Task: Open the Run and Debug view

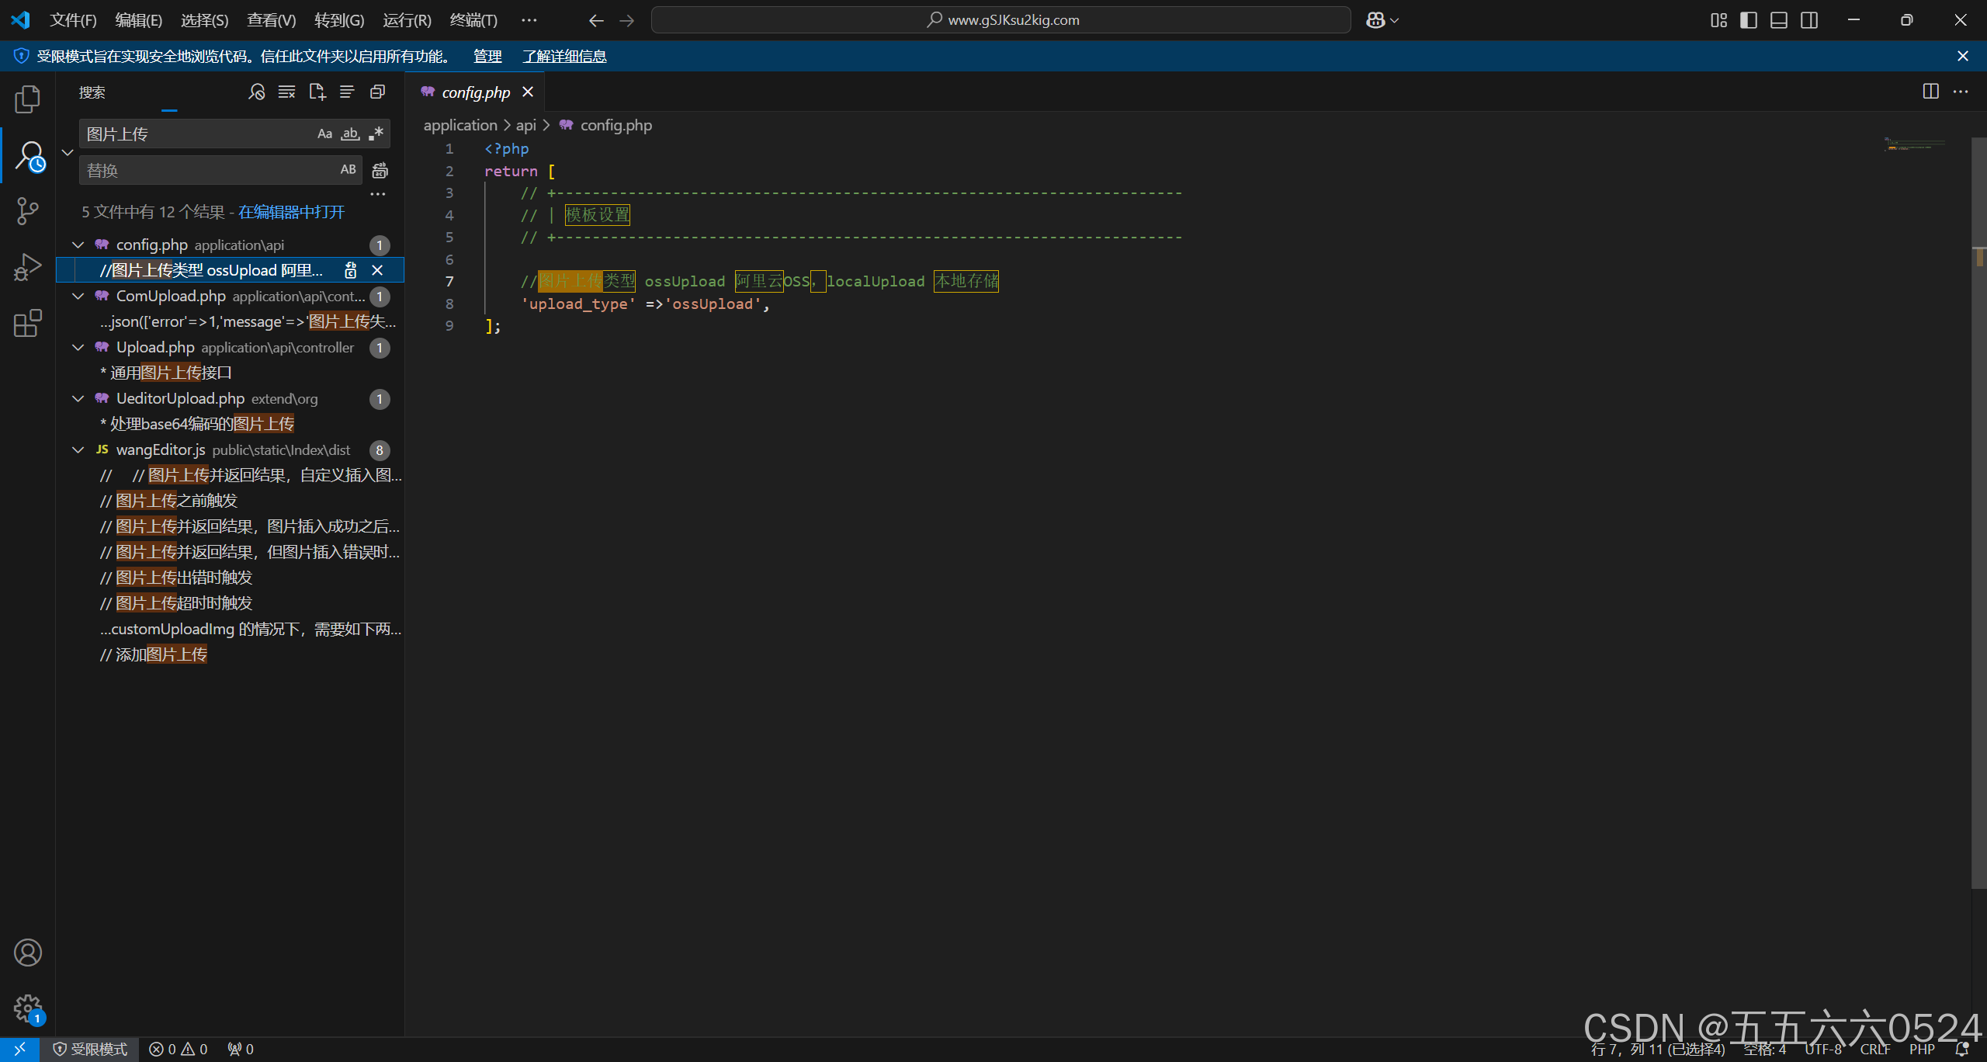Action: [27, 267]
